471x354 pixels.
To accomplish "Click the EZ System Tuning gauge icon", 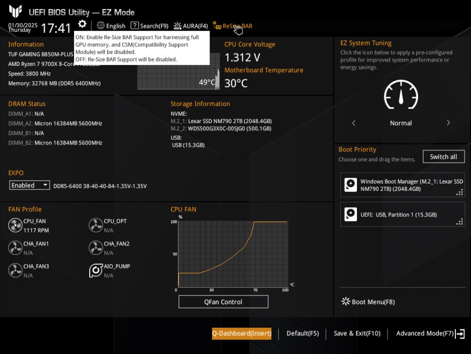I will [401, 94].
